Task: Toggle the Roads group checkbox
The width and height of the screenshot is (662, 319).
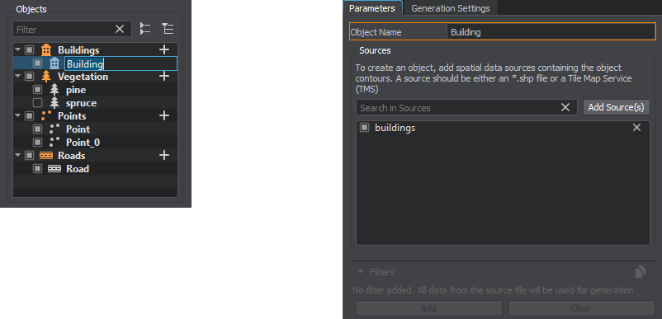Action: 29,156
